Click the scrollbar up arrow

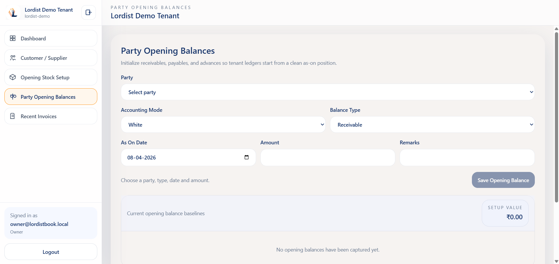[x=556, y=28]
